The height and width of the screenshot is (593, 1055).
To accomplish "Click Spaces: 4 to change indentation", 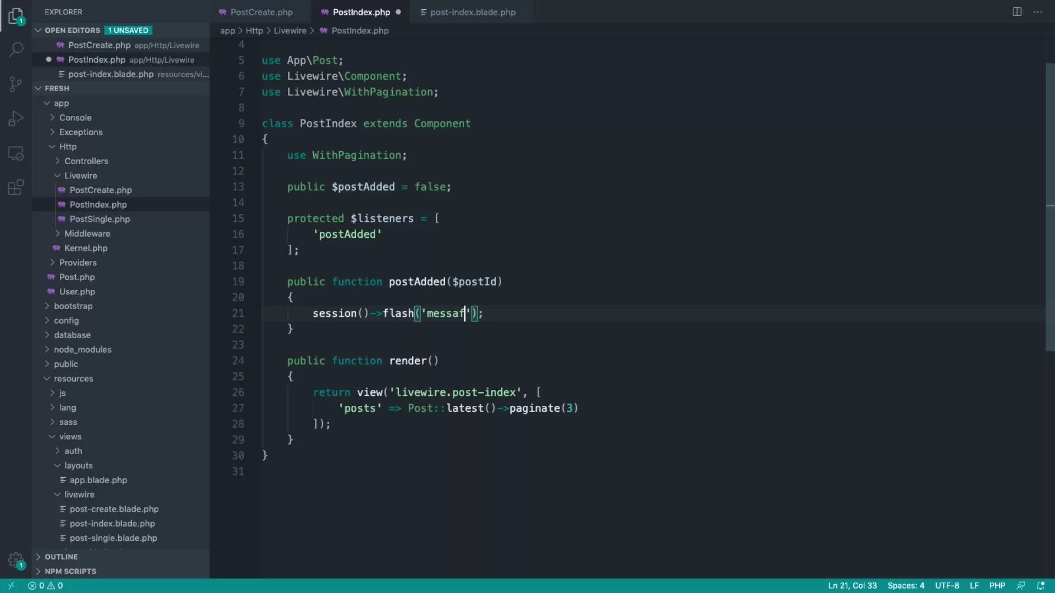I will coord(906,585).
